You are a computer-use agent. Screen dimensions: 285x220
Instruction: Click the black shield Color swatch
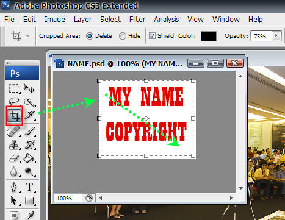(209, 36)
